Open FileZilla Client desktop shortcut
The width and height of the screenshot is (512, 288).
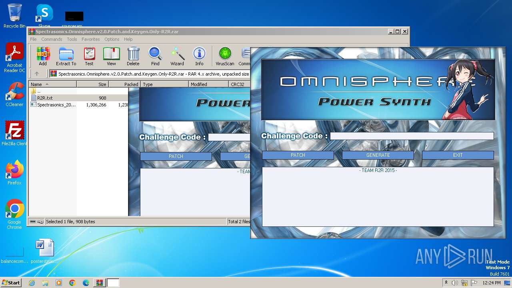14,133
